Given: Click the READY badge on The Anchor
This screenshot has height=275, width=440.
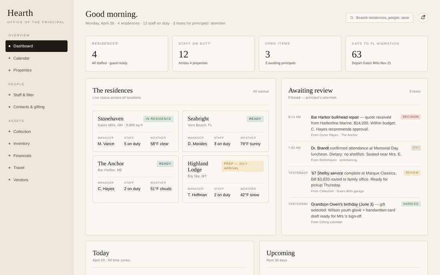Looking at the screenshot, I should point(165,164).
